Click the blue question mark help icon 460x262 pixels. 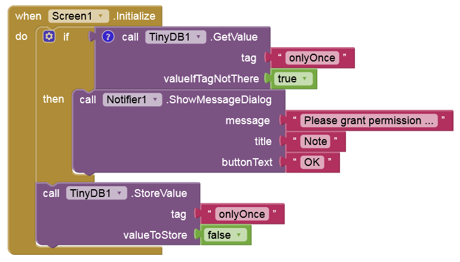(108, 37)
